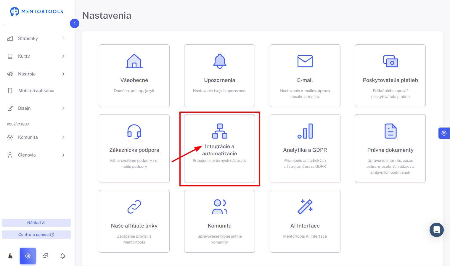Select the E-mail envelope icon

(x=305, y=61)
